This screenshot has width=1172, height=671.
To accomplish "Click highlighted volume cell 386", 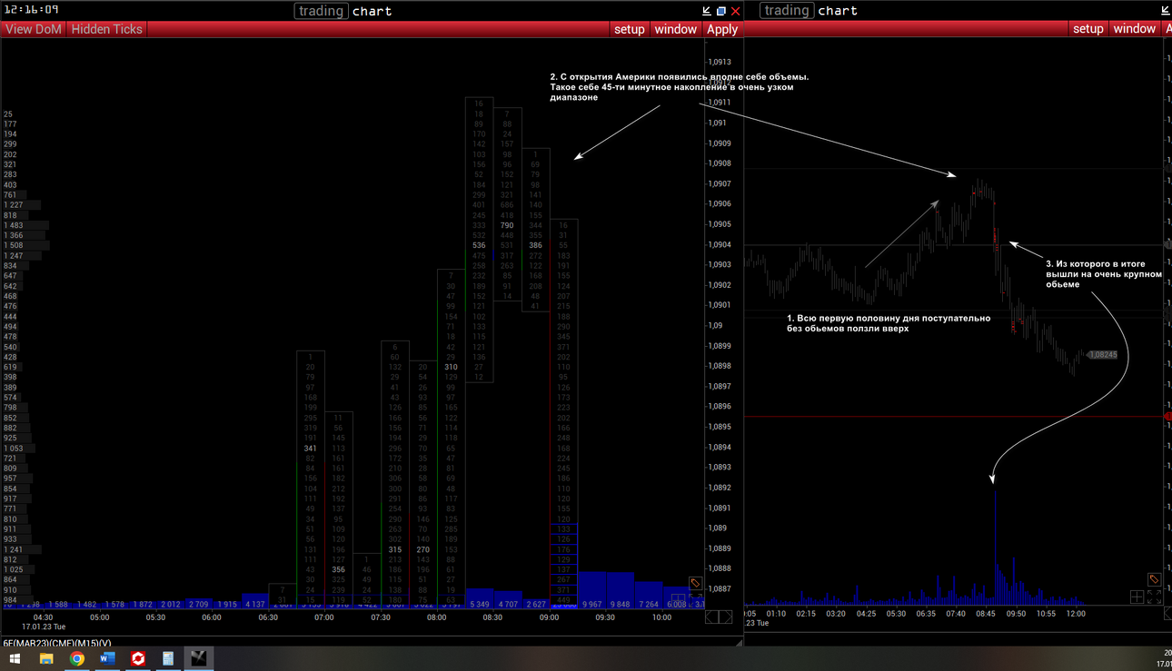I will [x=535, y=245].
